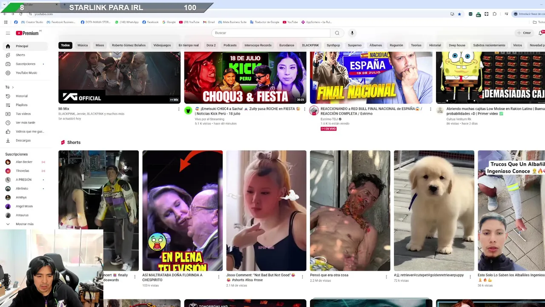
Task: Select the Deep house filter chip
Action: pyautogui.click(x=457, y=45)
